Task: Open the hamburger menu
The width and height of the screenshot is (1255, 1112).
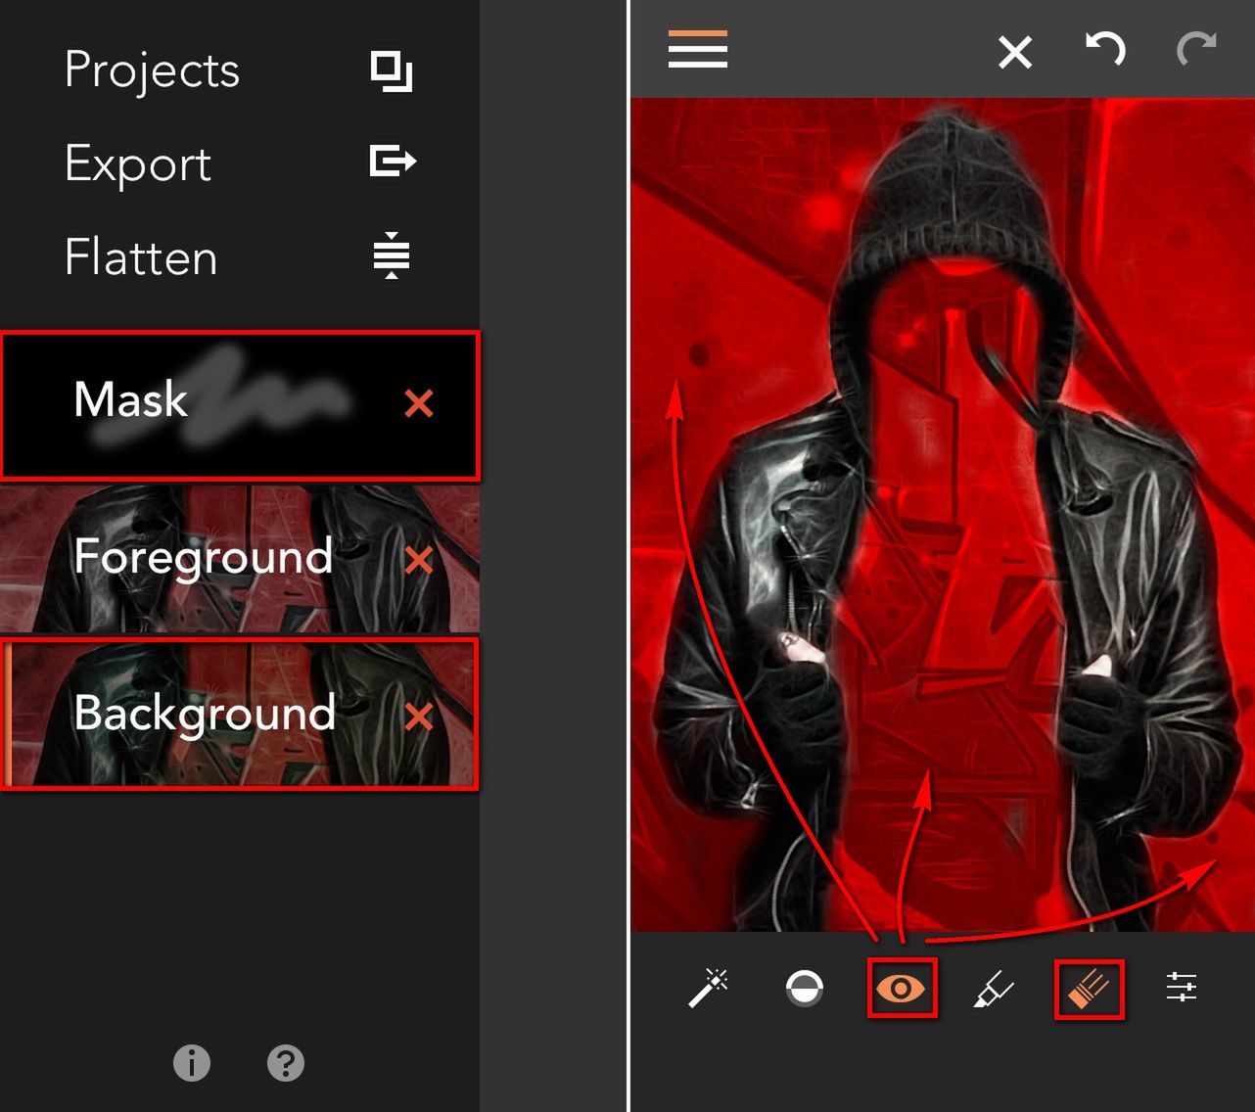Action: click(698, 49)
